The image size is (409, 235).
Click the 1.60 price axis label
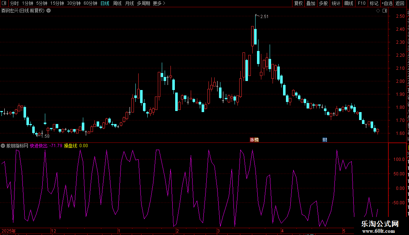400,133
